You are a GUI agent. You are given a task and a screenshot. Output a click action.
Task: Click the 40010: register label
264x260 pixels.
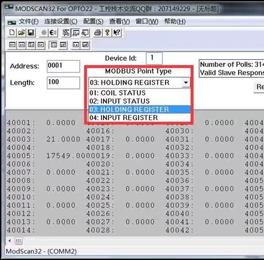pos(21,197)
